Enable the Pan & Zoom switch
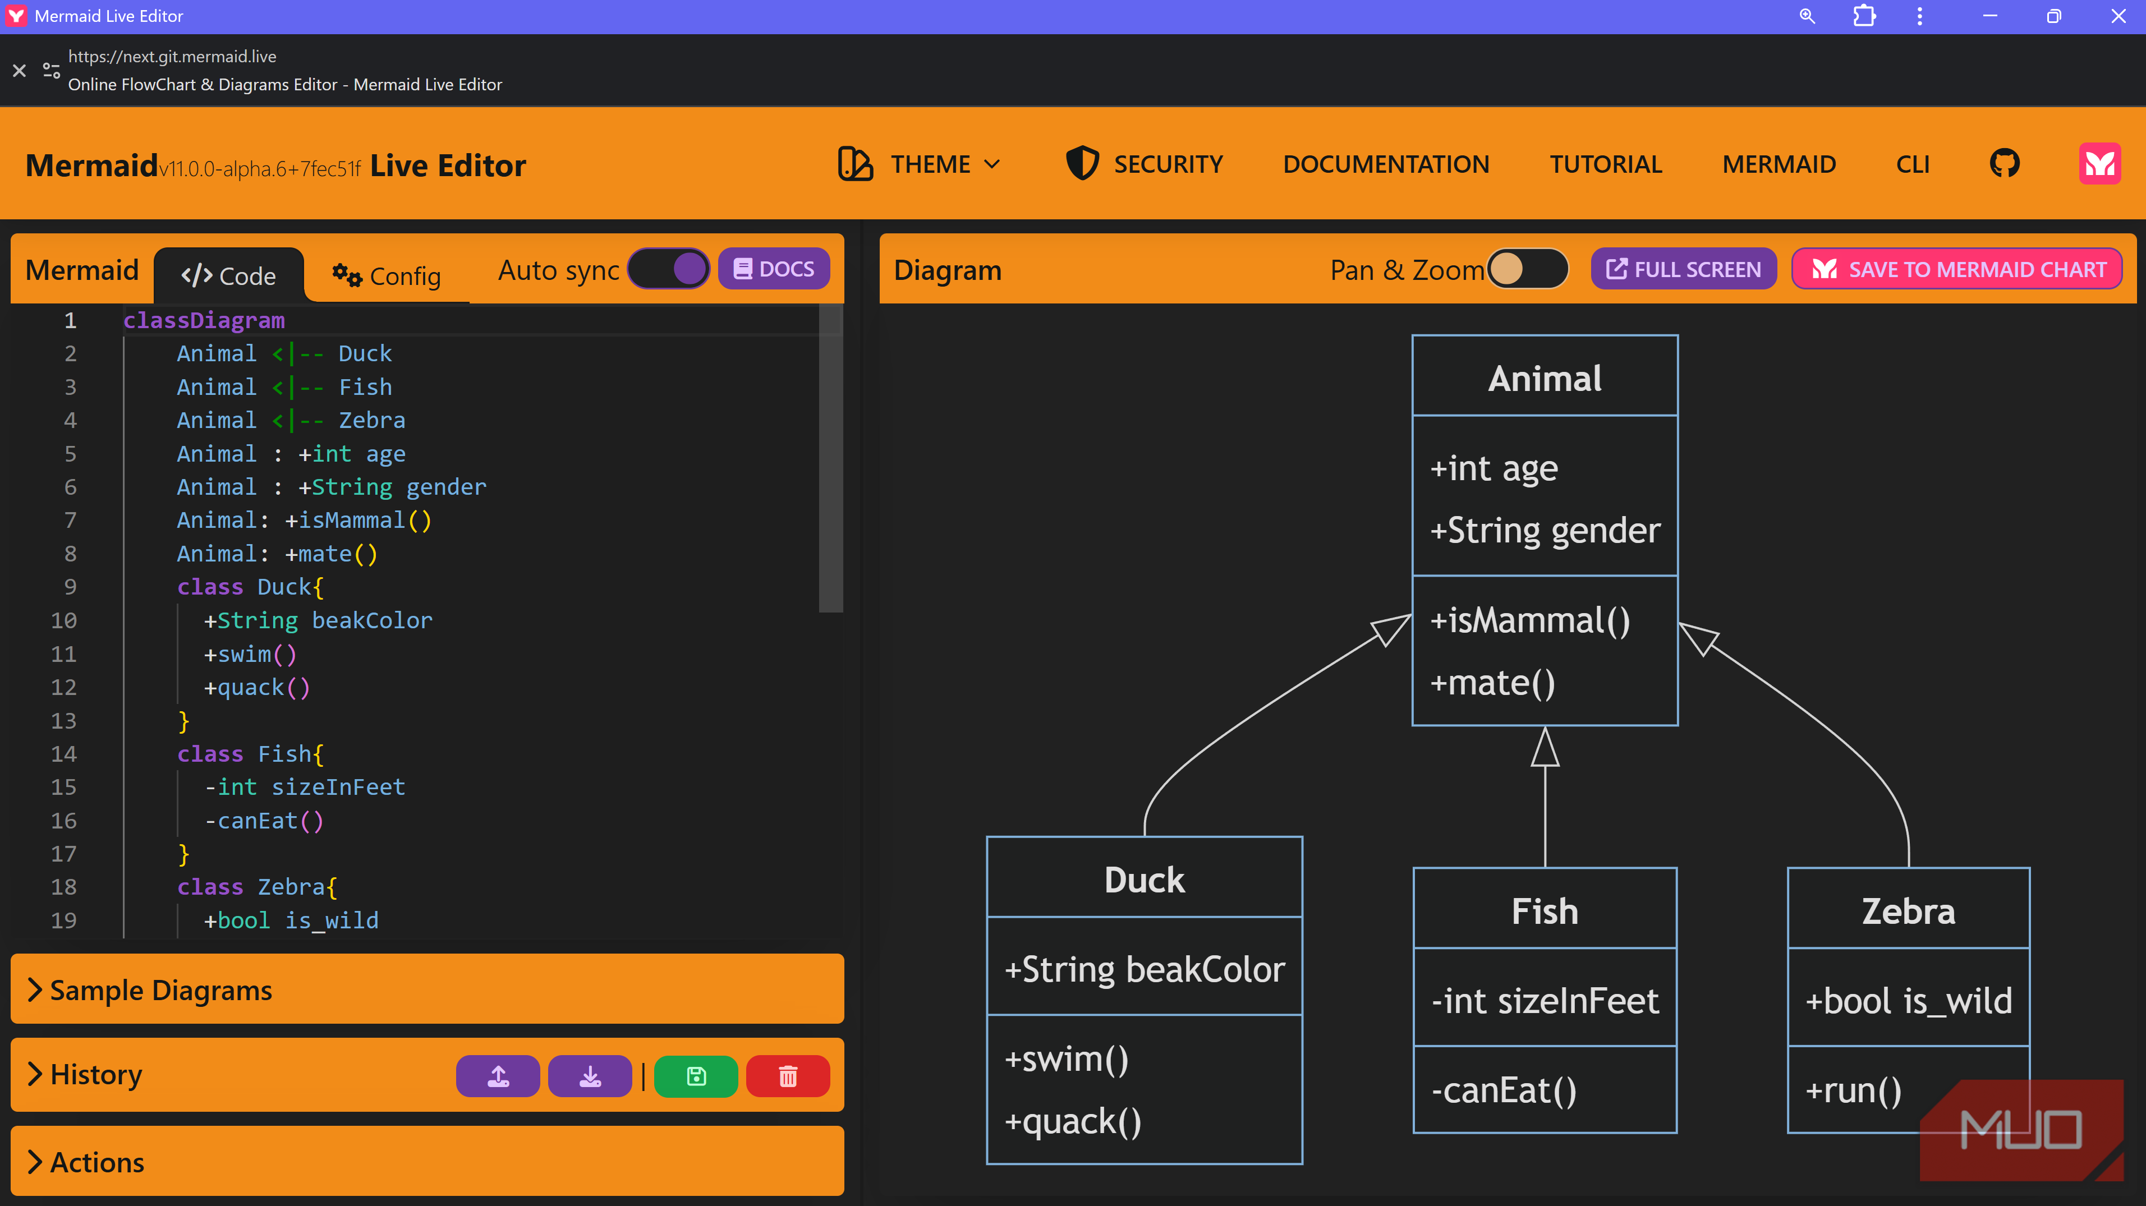This screenshot has width=2146, height=1206. (x=1527, y=269)
